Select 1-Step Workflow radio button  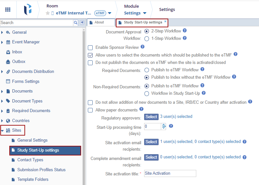147,39
